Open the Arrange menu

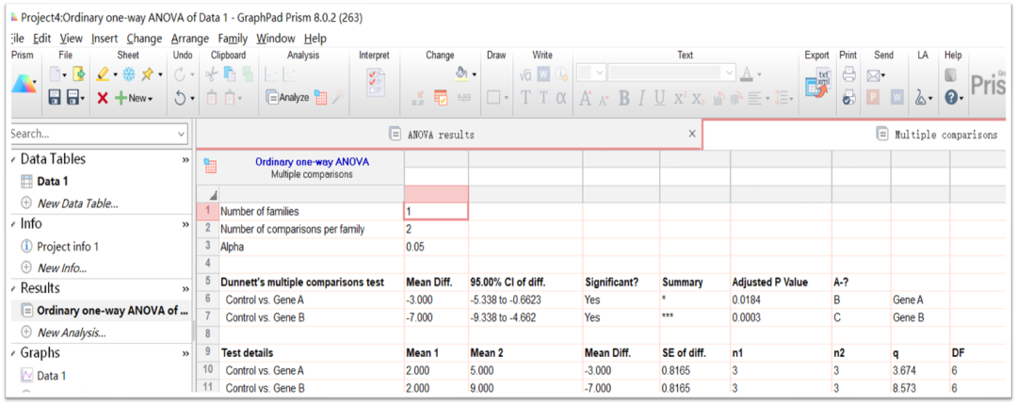coord(190,39)
